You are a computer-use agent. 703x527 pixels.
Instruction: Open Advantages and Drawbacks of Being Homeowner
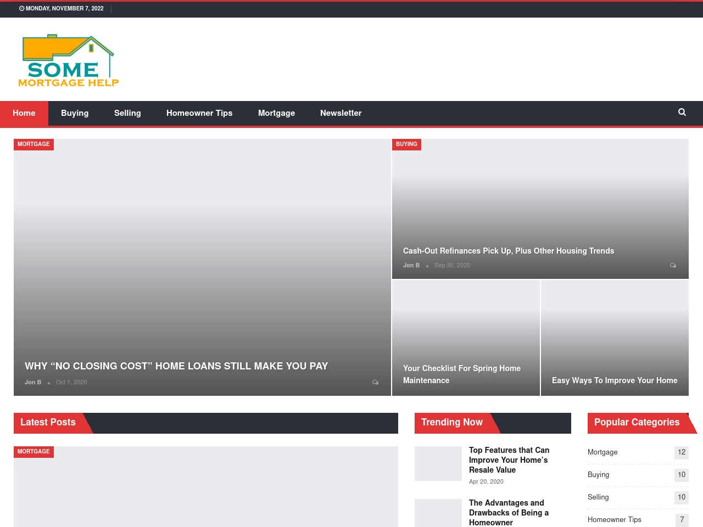point(509,513)
